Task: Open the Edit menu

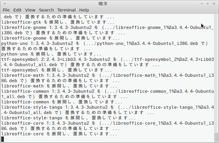Action: pyautogui.click(x=17, y=10)
